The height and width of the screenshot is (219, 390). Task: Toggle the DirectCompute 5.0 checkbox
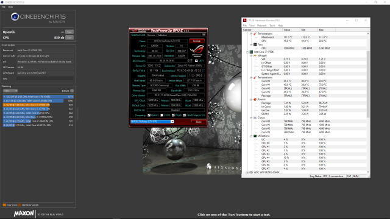tap(184, 115)
